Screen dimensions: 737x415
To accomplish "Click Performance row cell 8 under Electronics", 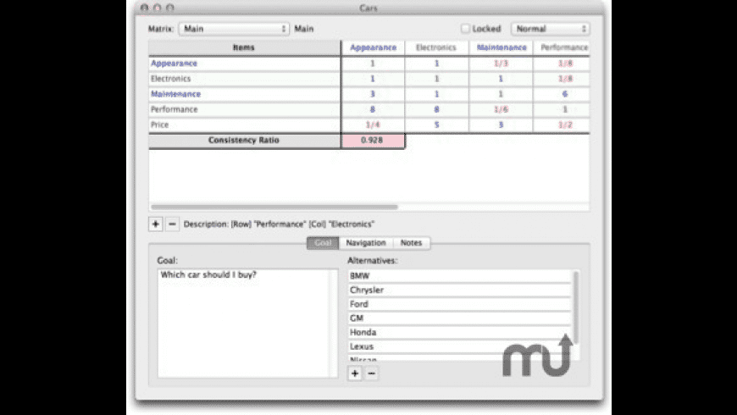I will pos(436,109).
